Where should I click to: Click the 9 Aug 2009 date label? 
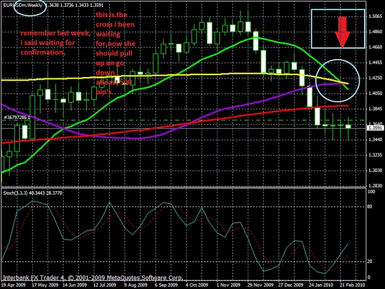[x=136, y=285]
